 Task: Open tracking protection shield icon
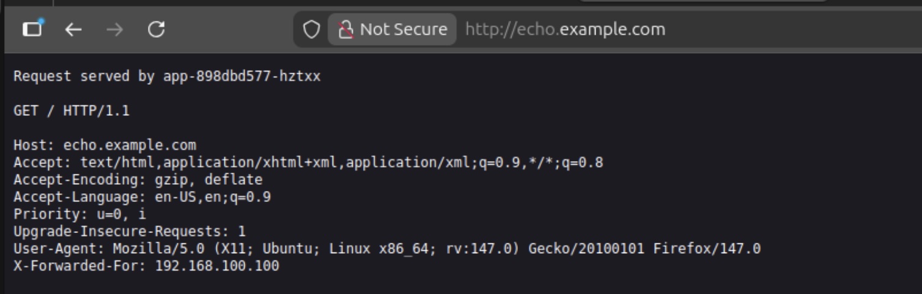(311, 29)
